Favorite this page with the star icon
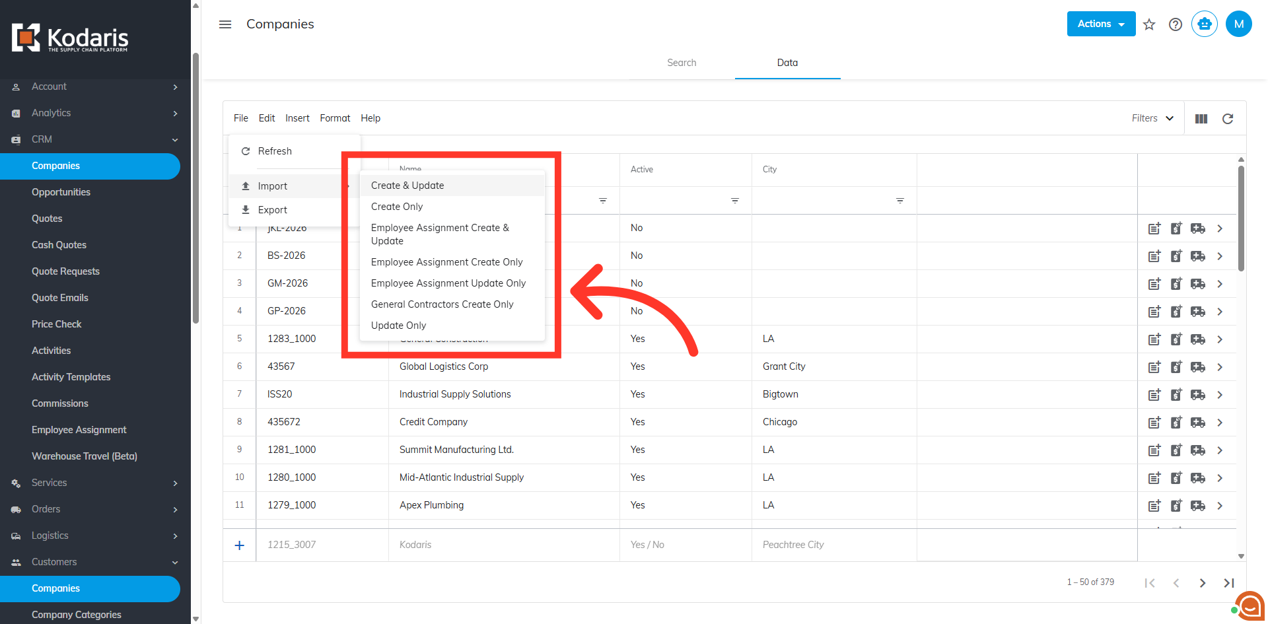Screen dimensions: 1268x624 [1149, 24]
